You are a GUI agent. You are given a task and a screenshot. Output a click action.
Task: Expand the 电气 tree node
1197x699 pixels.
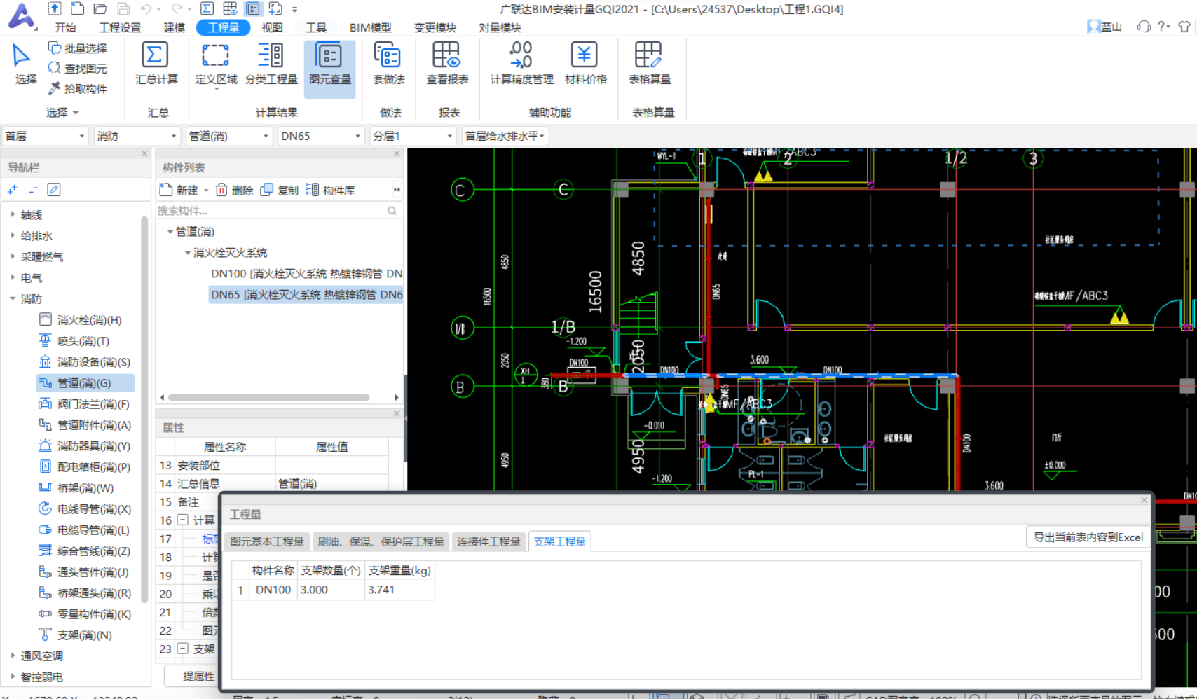pos(13,278)
